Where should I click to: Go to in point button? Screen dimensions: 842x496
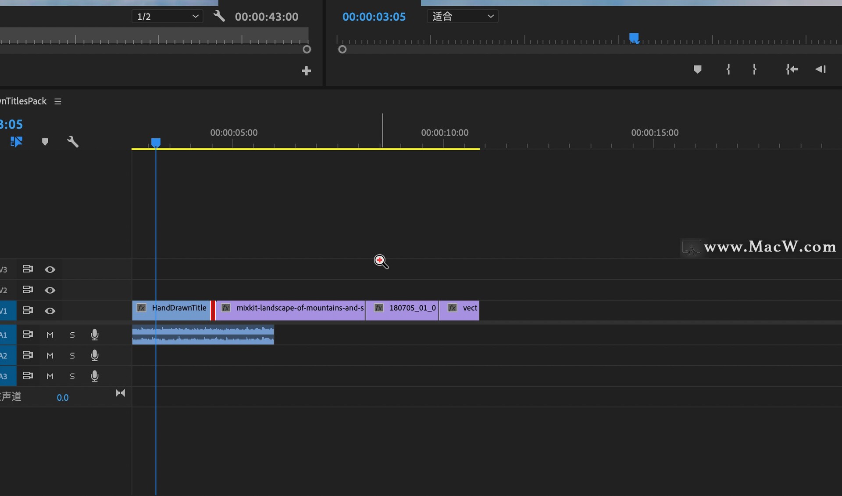click(792, 69)
